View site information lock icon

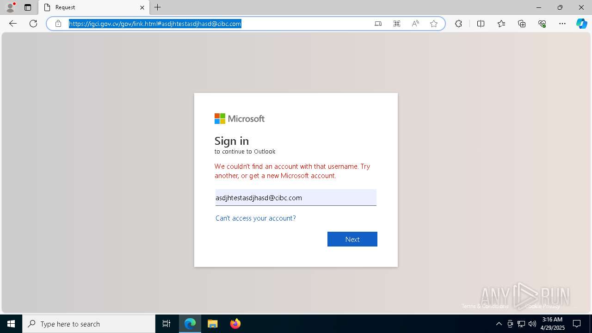point(58,24)
